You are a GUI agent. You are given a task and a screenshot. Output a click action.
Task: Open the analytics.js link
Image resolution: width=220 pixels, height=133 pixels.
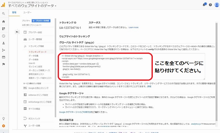point(196,124)
